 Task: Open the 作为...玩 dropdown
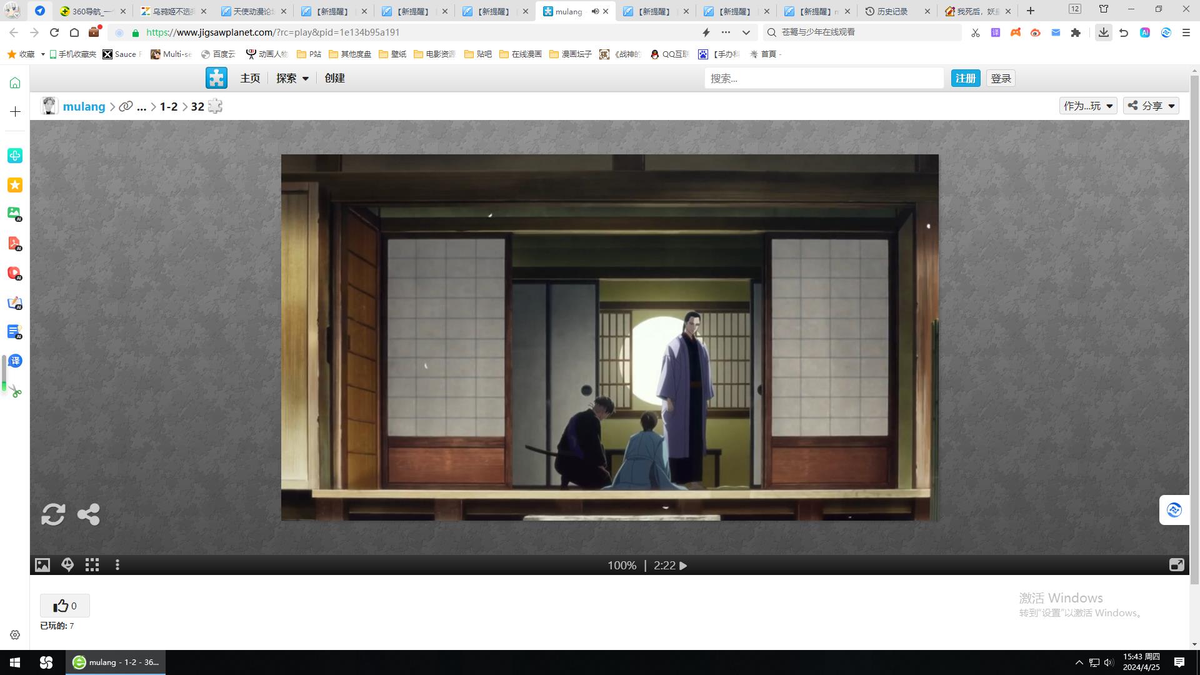pos(1087,106)
